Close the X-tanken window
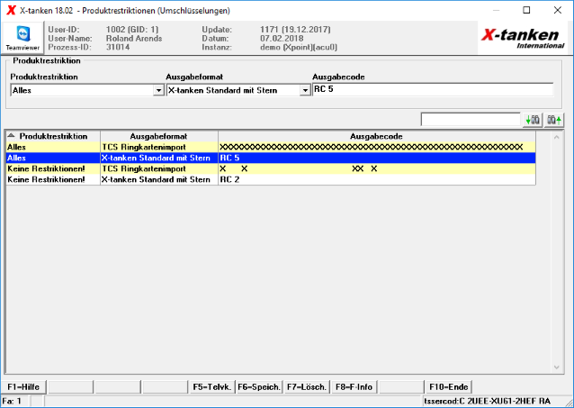The height and width of the screenshot is (408, 574). coord(558,10)
